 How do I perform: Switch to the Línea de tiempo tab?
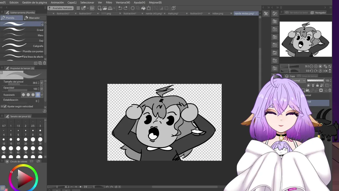(307, 76)
